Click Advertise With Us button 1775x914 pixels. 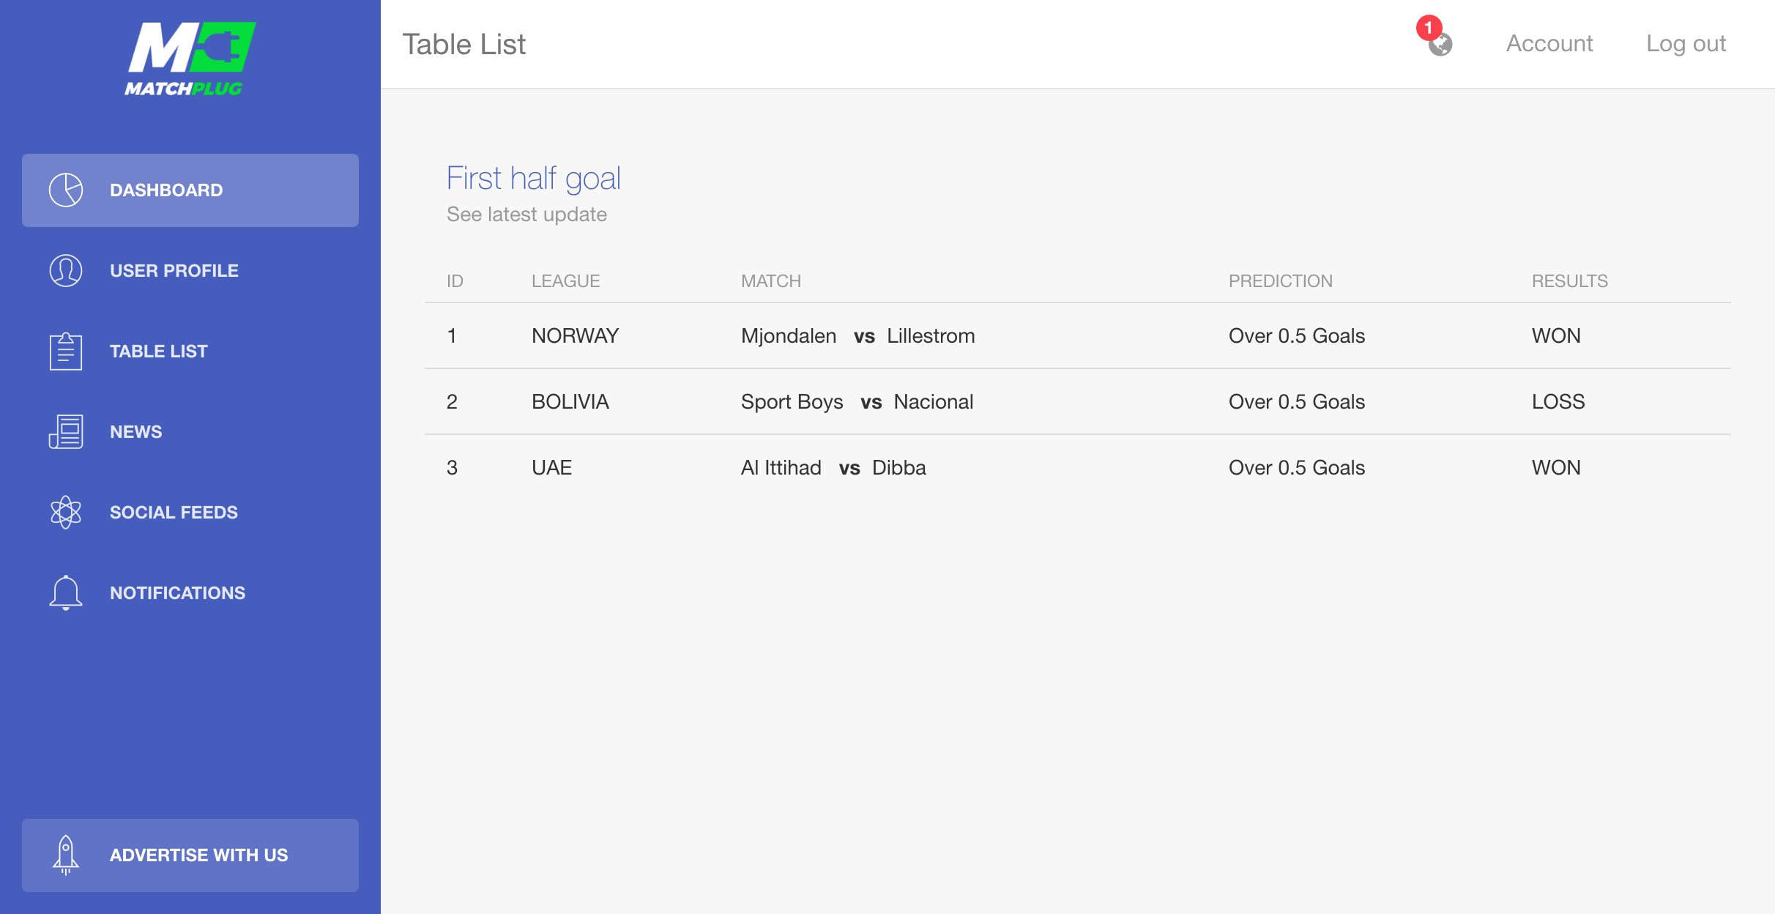point(190,855)
